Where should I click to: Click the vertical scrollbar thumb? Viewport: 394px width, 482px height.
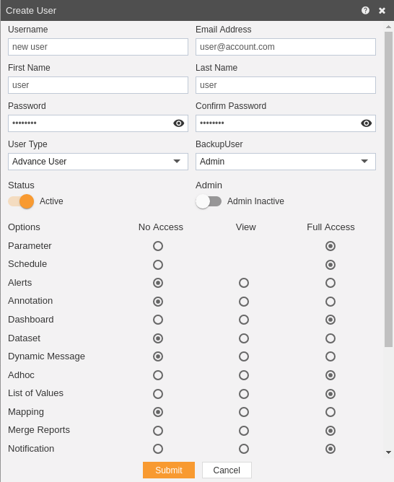(x=388, y=189)
